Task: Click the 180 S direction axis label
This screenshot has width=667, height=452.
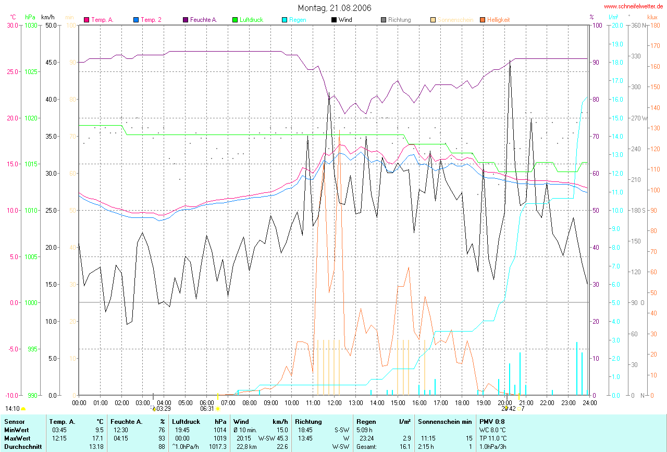Action: 637,210
